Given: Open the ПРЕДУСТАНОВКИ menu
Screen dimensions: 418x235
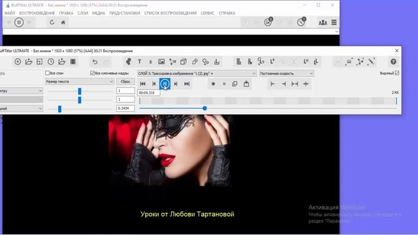Looking at the screenshot, I should pos(125,13).
